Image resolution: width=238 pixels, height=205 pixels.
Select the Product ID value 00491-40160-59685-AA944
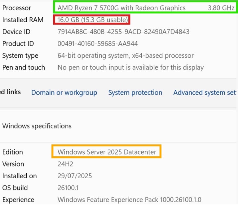[x=98, y=44]
